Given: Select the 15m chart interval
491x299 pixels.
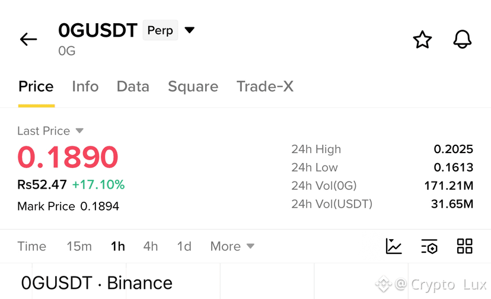Looking at the screenshot, I should coord(79,246).
